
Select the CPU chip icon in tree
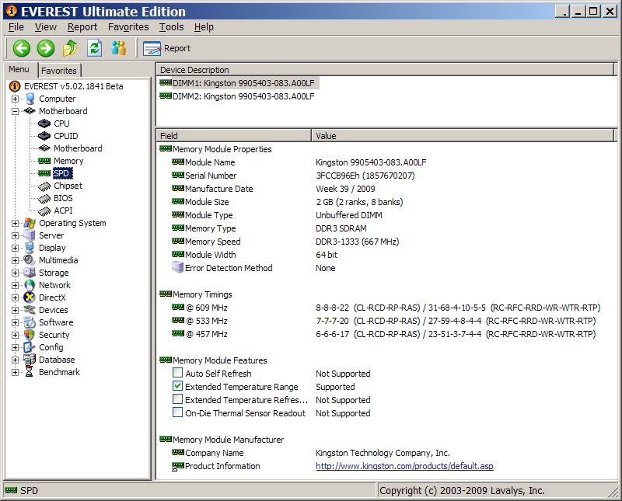[44, 124]
